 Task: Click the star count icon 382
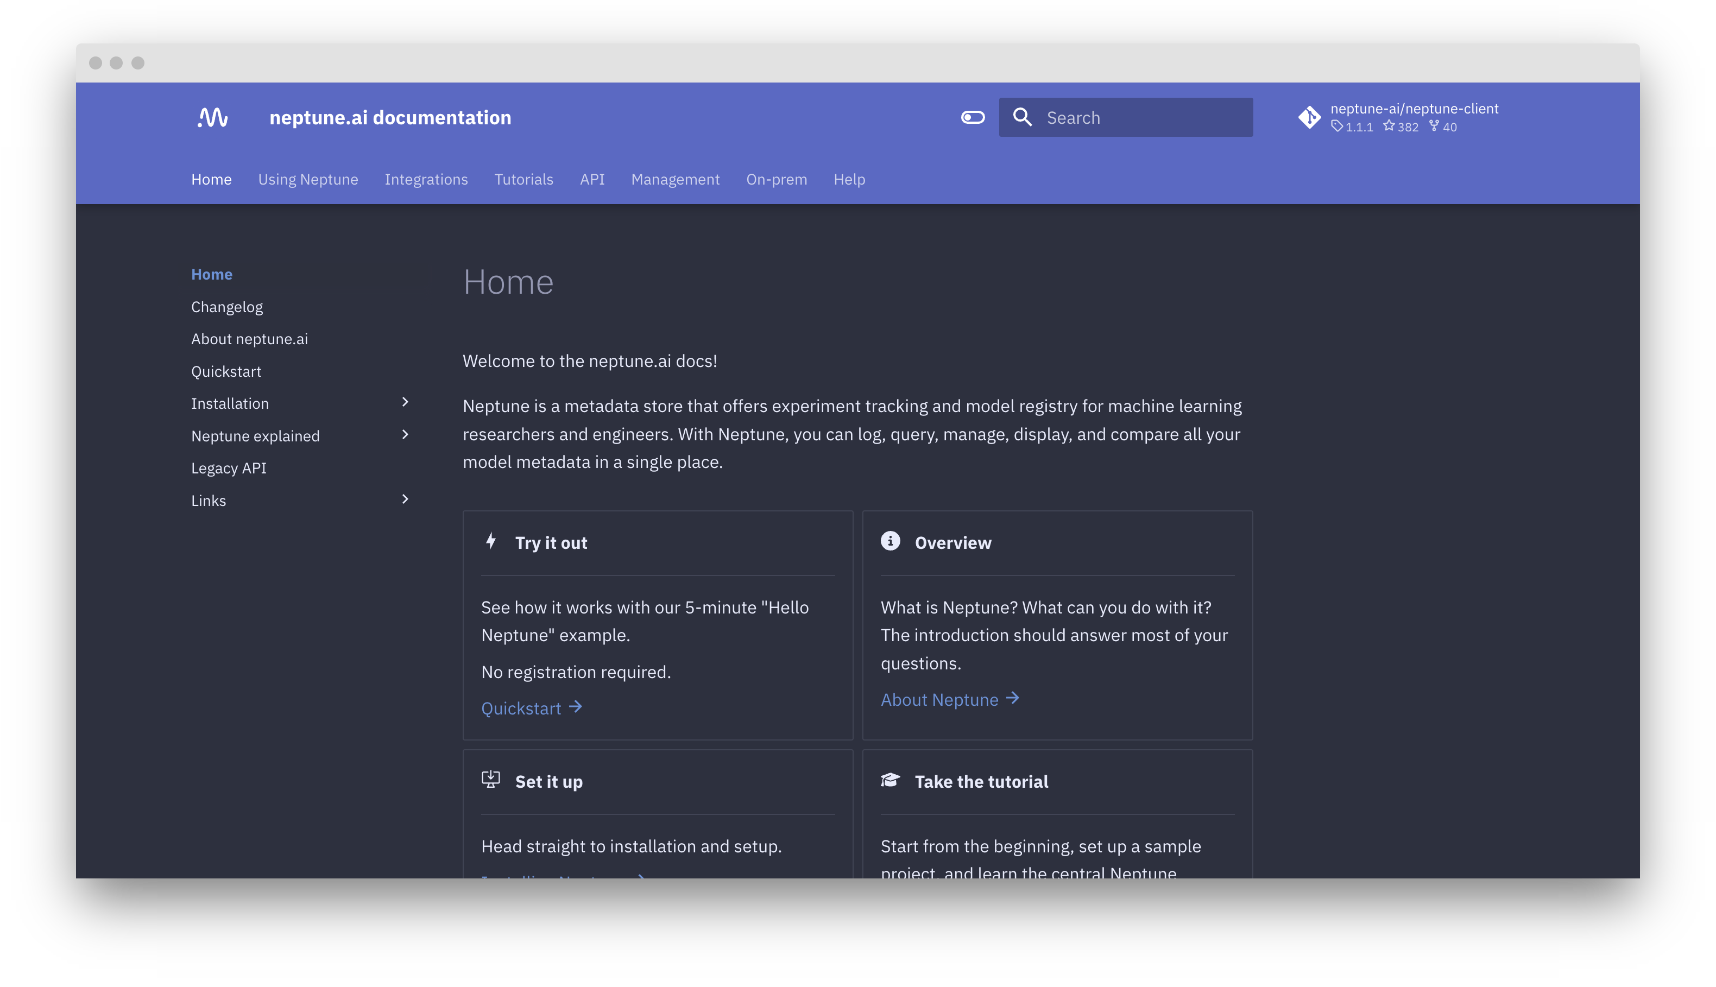pos(1388,125)
